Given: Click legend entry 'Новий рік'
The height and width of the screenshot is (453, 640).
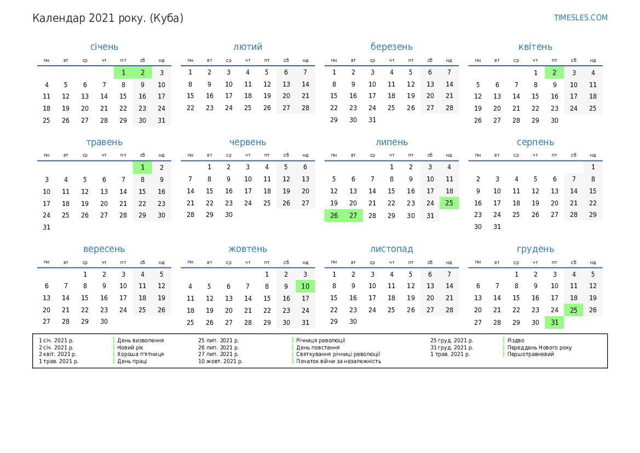Looking at the screenshot, I should click(x=130, y=348).
